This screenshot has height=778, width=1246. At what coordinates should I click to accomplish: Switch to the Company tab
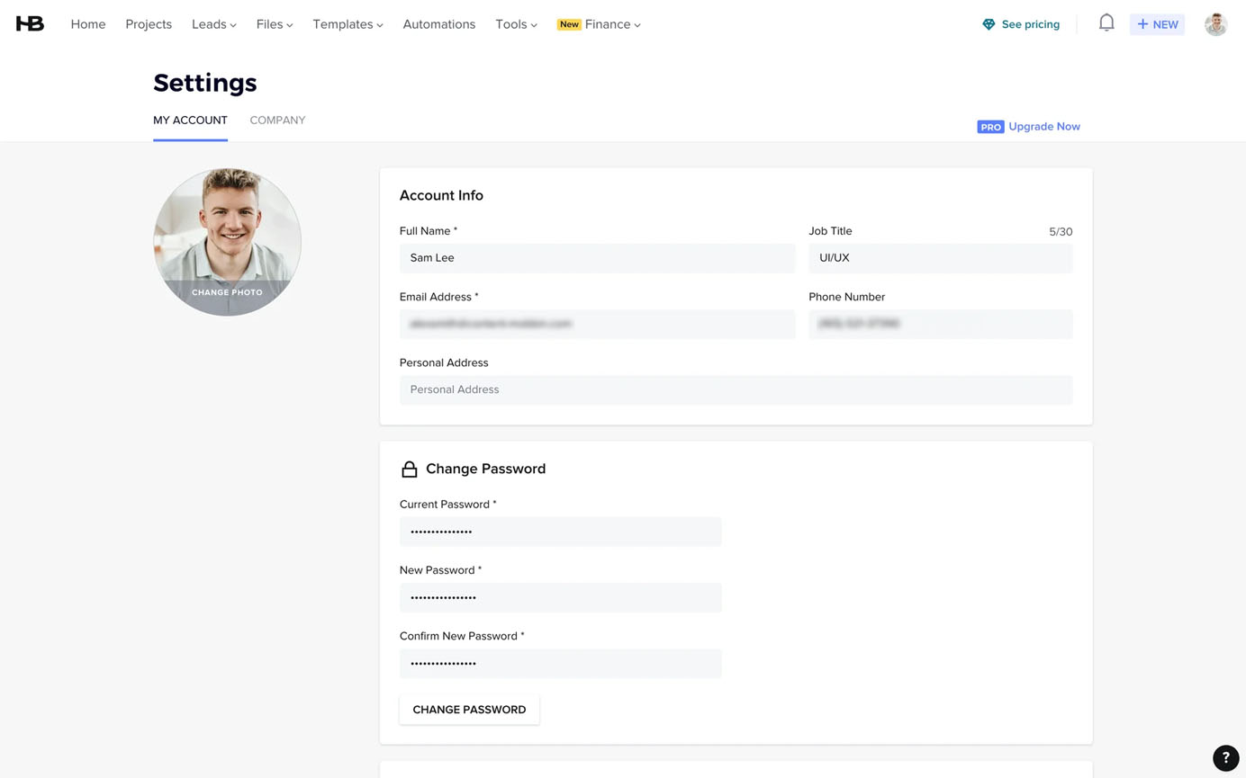pyautogui.click(x=277, y=120)
